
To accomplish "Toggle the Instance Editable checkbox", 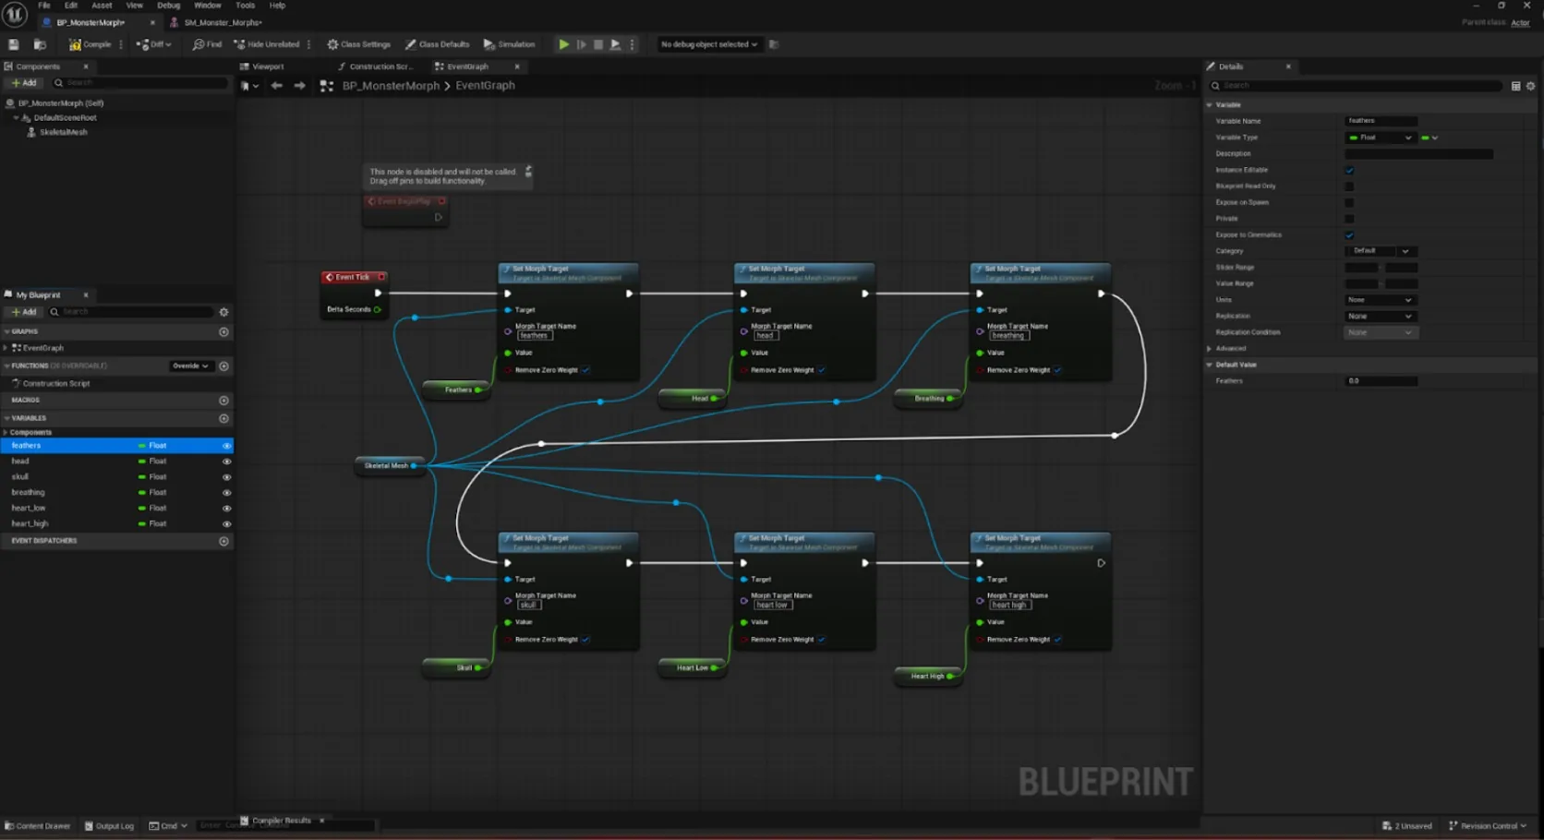I will [x=1349, y=170].
